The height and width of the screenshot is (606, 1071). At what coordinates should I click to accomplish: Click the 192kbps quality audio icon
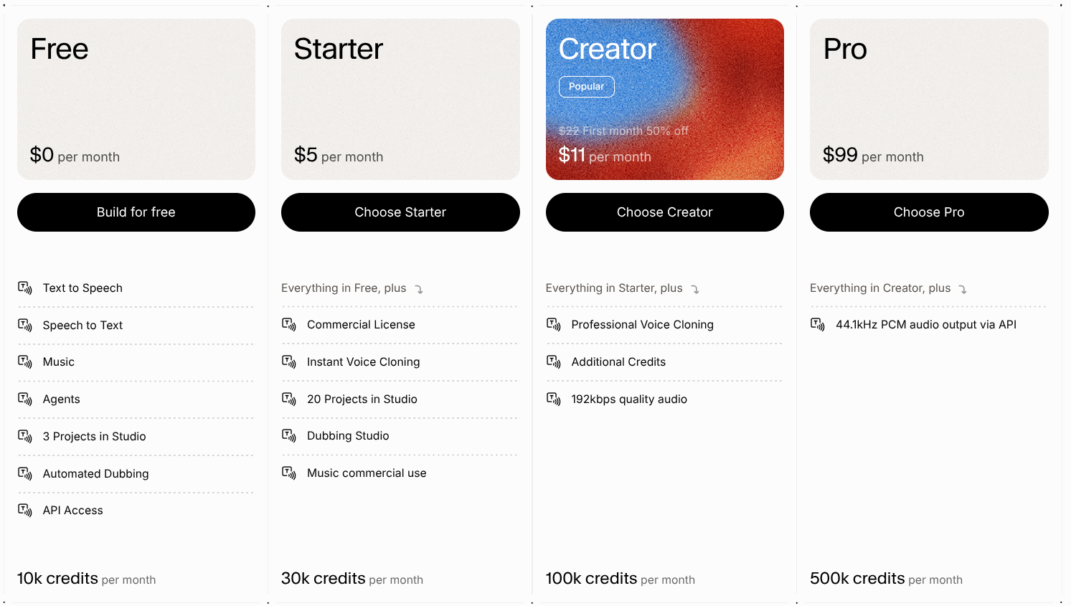click(x=553, y=399)
